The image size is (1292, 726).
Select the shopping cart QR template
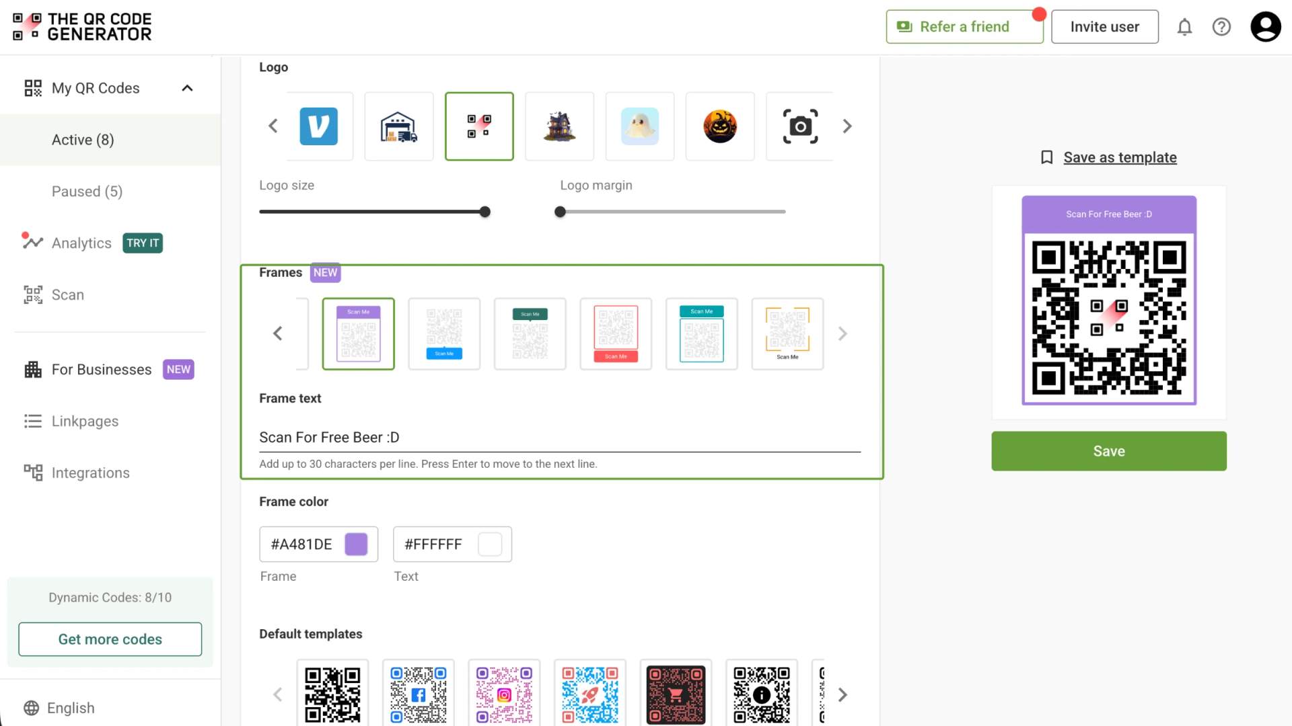click(676, 693)
